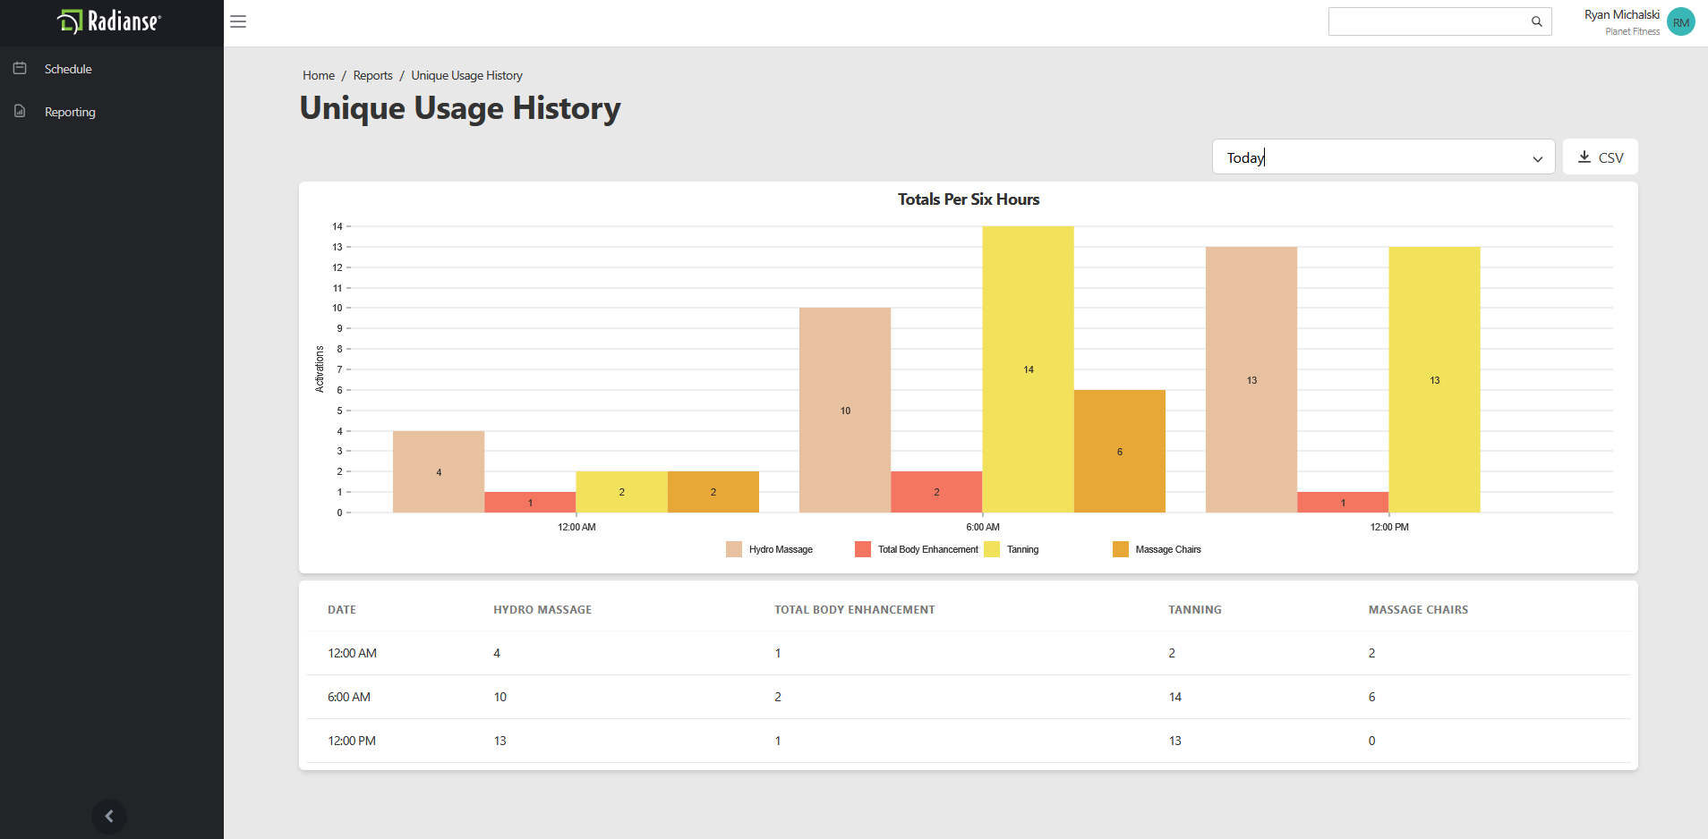Click the date range dropdown chevron
Screen dimensions: 1708x839
click(1538, 159)
